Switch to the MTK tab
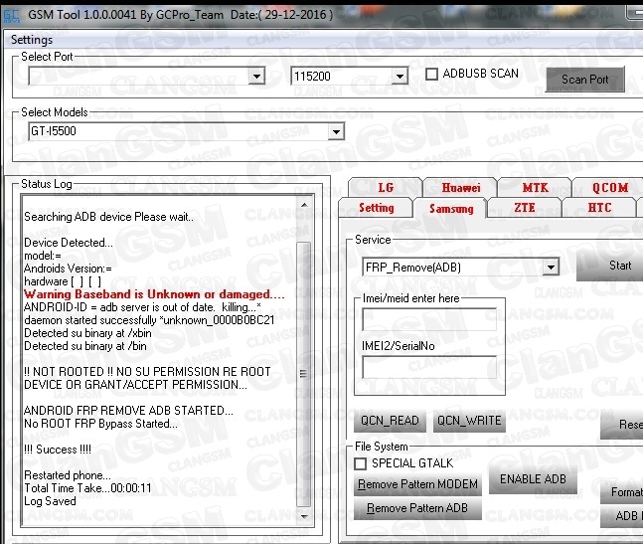 pyautogui.click(x=535, y=188)
